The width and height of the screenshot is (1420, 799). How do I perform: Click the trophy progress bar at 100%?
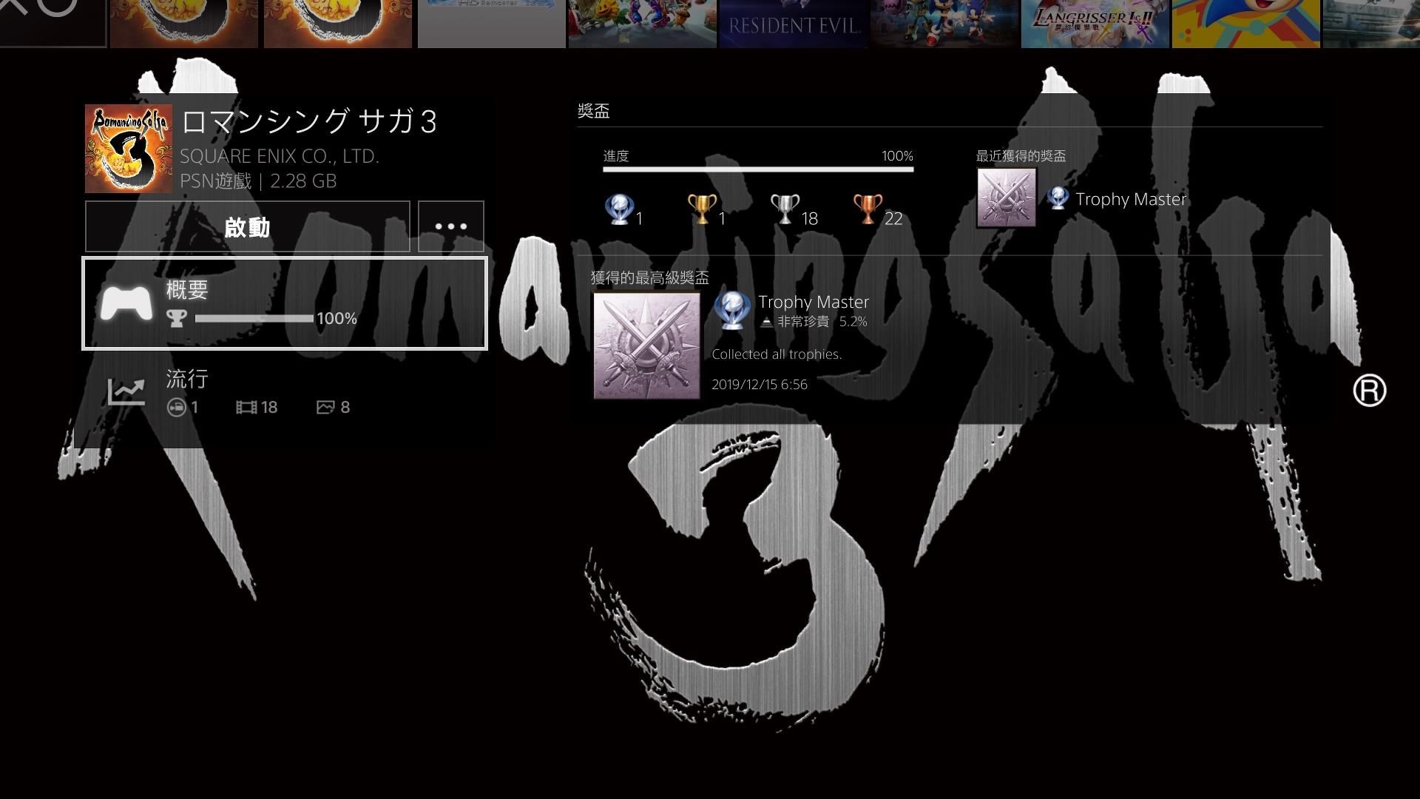[x=757, y=169]
